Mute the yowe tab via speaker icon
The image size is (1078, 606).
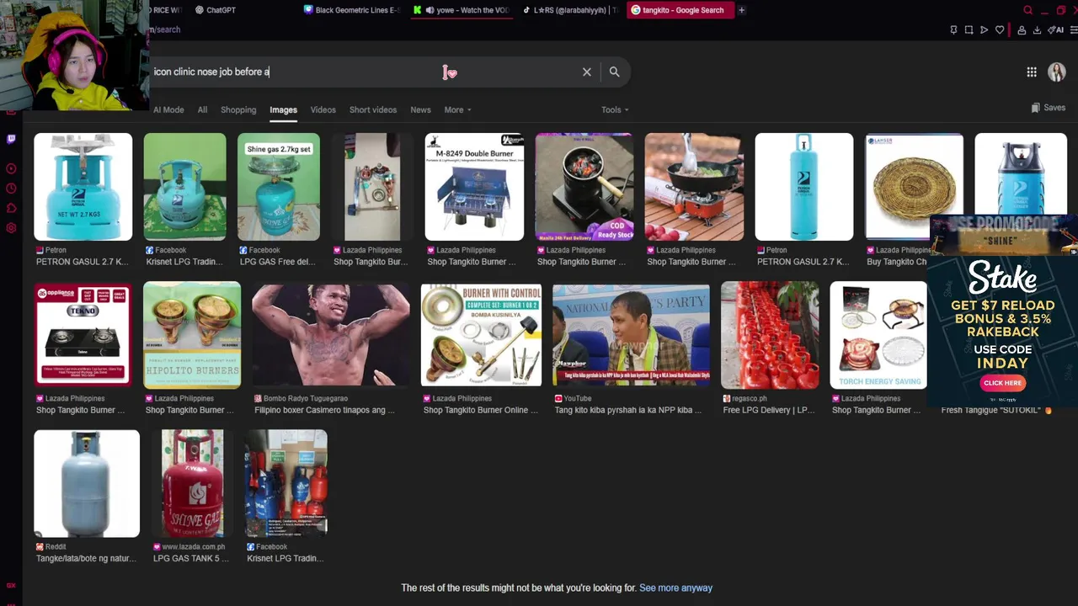click(430, 10)
